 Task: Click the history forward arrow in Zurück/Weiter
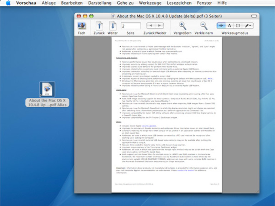click(x=159, y=26)
